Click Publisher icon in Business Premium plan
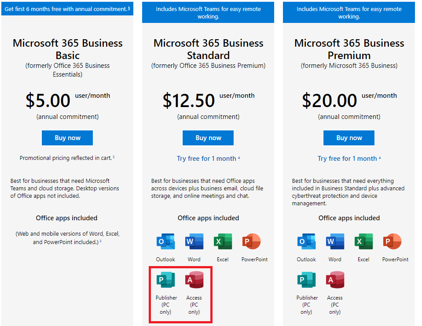The width and height of the screenshot is (422, 326). tap(307, 280)
